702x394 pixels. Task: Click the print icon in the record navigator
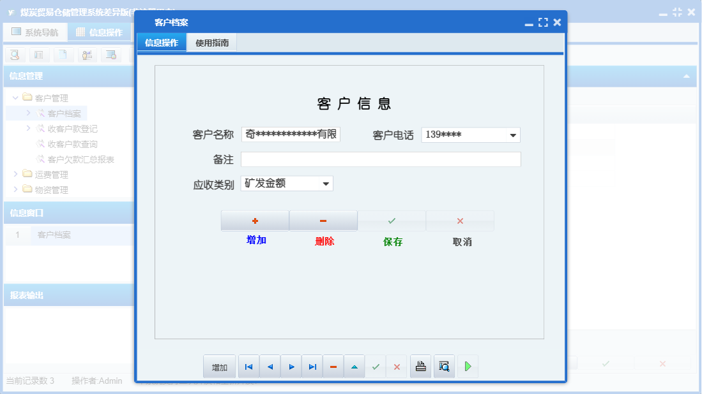pyautogui.click(x=420, y=366)
